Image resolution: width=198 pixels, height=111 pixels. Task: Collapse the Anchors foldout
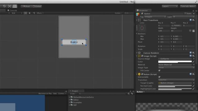[137, 34]
